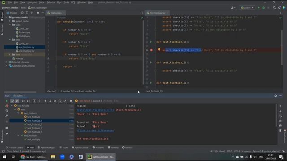Run test_fizzbuzz_2 from gutter arrow
Image resolution: width=287 pixels, height=161 pixels.
coord(151,63)
